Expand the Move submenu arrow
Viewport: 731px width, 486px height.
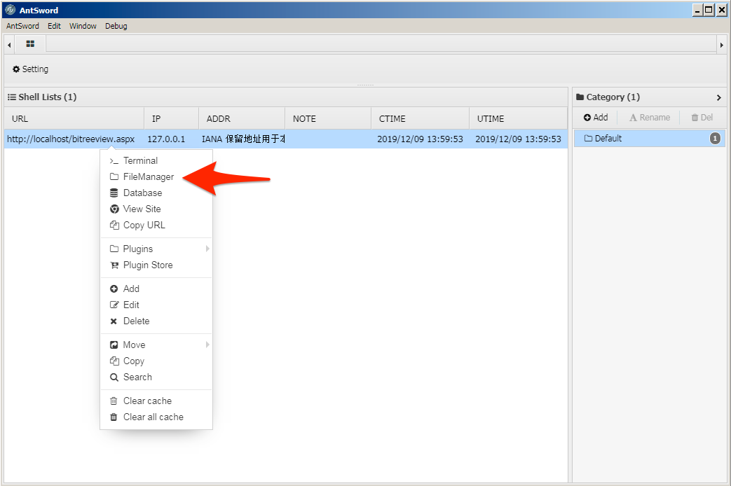[x=207, y=345]
